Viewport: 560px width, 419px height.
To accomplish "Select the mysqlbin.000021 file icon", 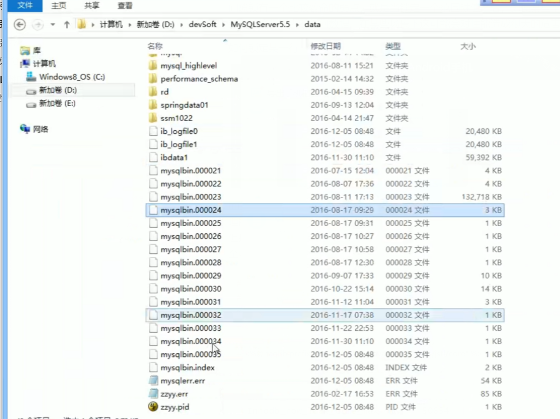I will pos(153,171).
